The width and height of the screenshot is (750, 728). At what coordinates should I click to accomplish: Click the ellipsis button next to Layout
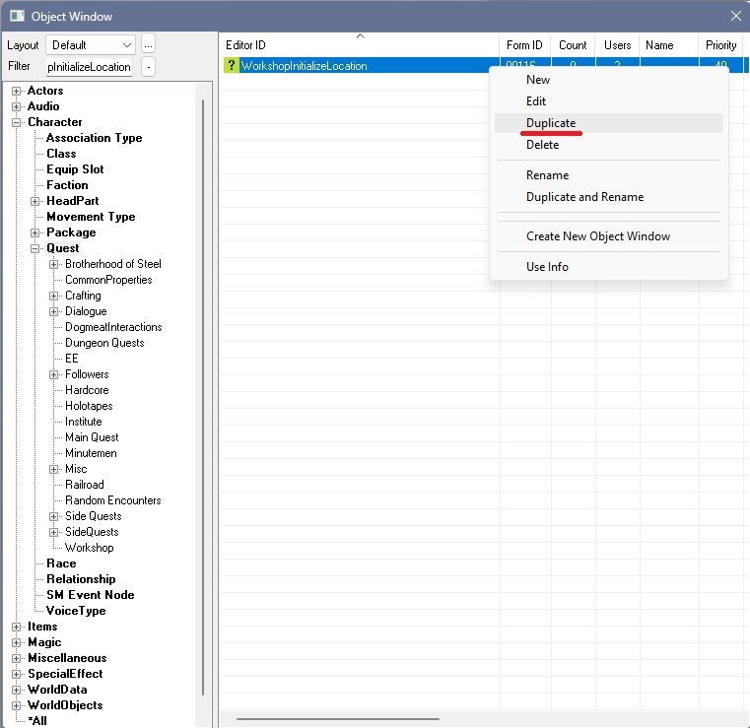(x=148, y=45)
